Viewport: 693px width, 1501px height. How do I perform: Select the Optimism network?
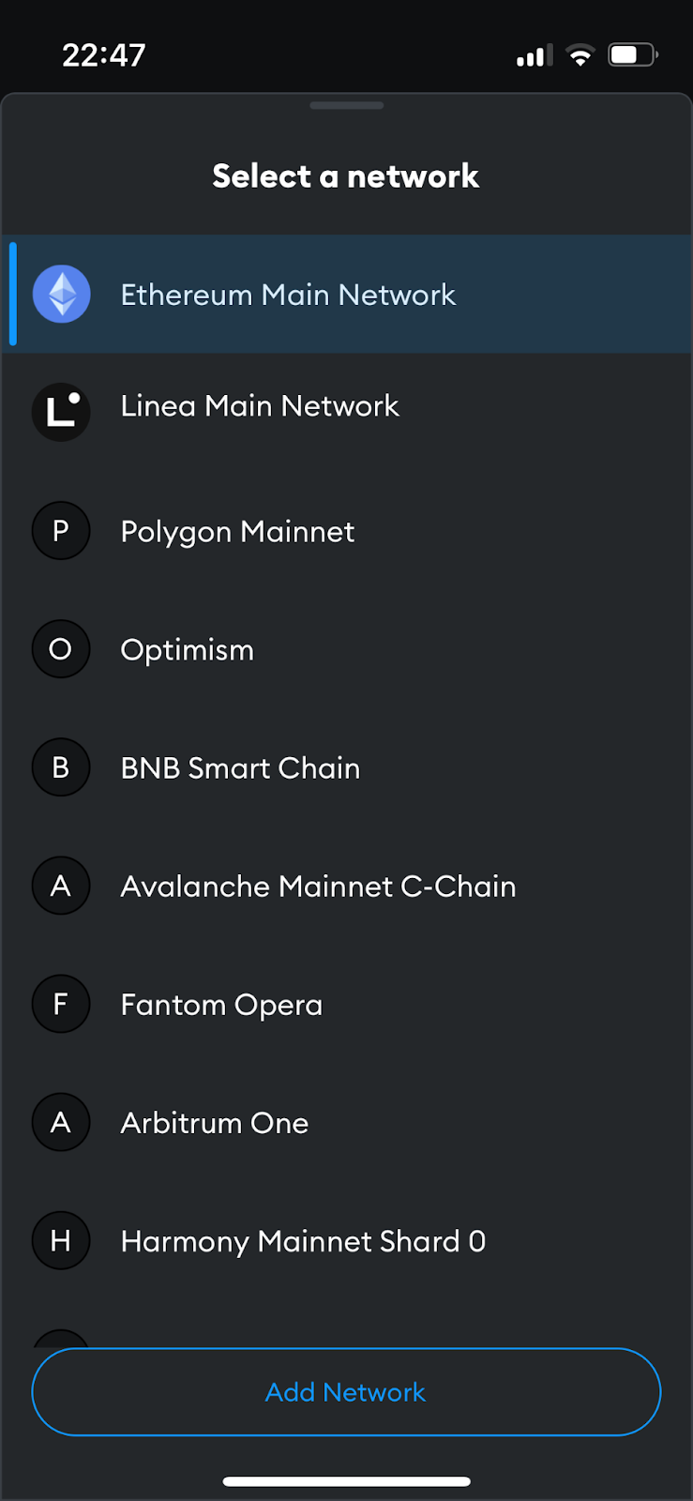pyautogui.click(x=188, y=650)
